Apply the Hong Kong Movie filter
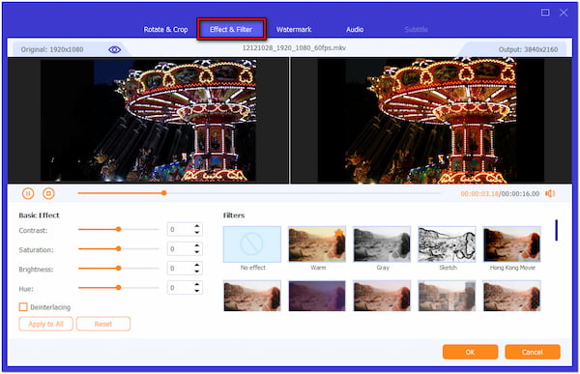 coord(512,245)
